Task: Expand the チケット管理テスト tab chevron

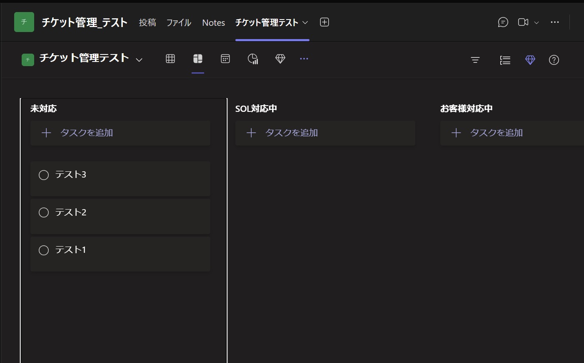Action: [305, 22]
